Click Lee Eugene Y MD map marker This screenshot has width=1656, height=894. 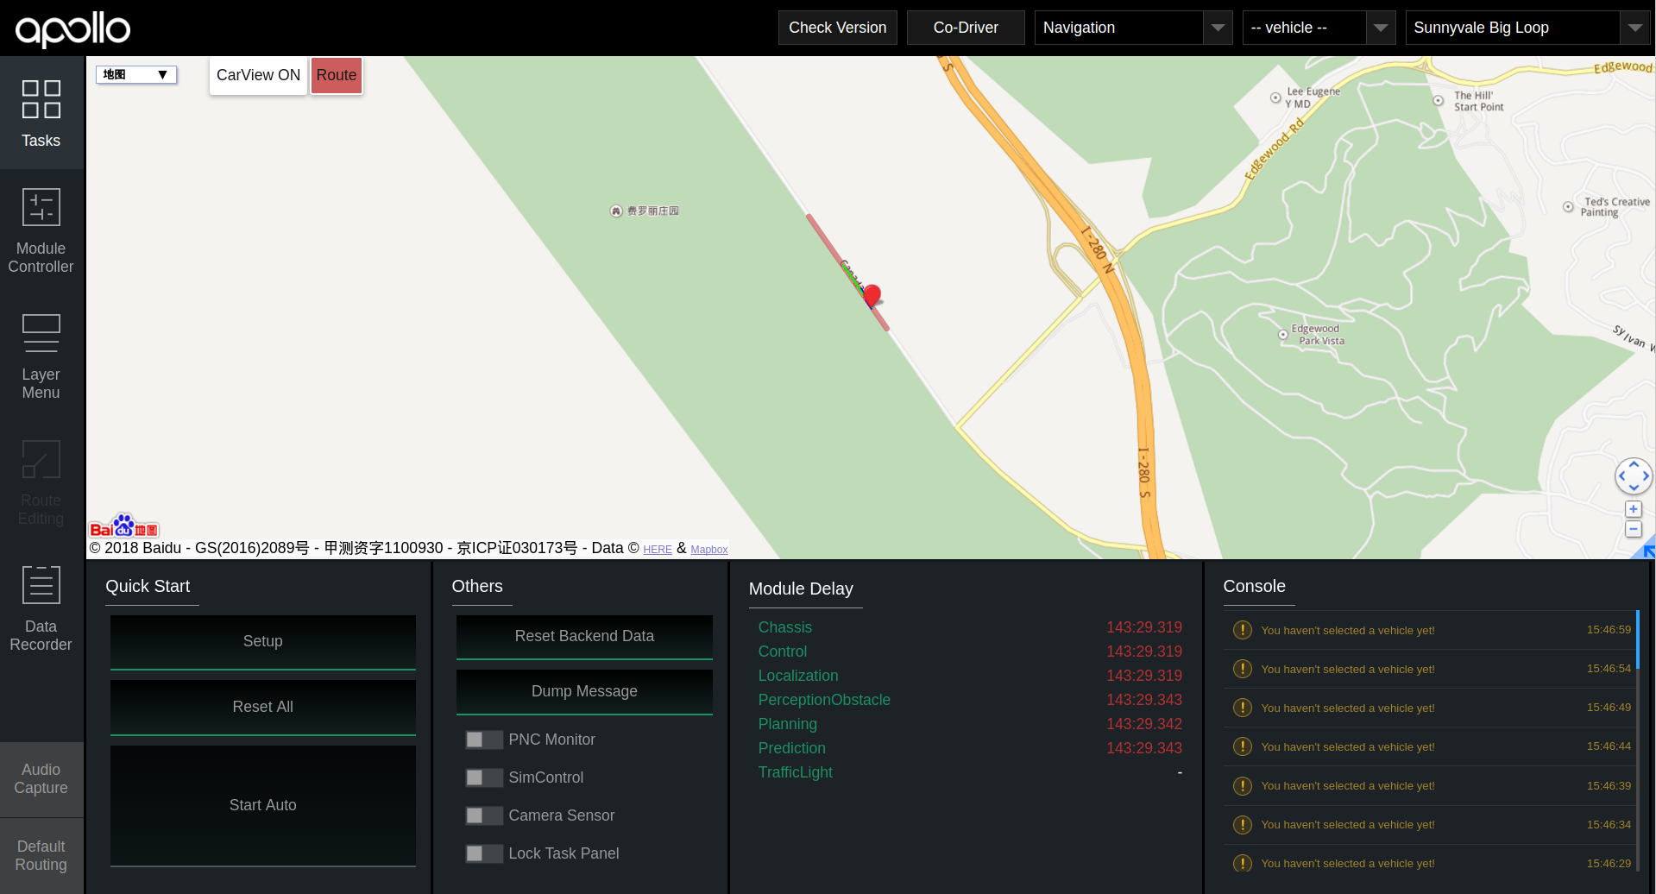tap(1275, 98)
